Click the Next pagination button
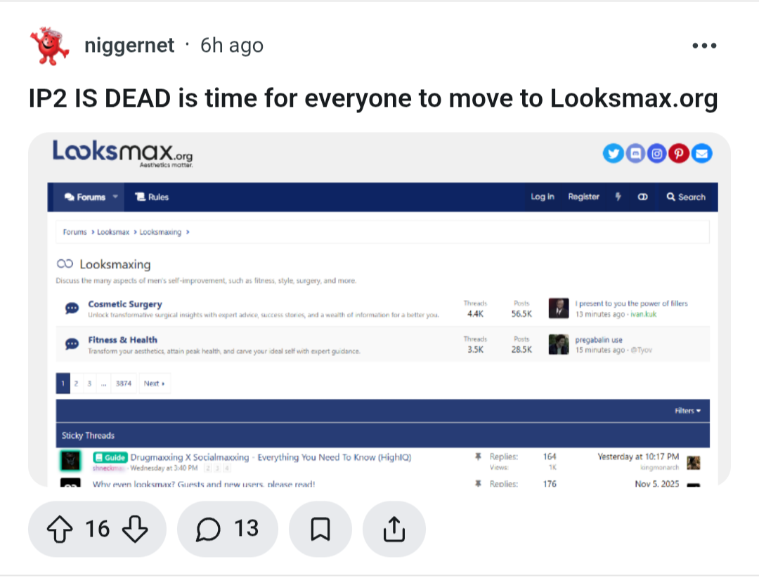759x578 pixels. [x=155, y=383]
